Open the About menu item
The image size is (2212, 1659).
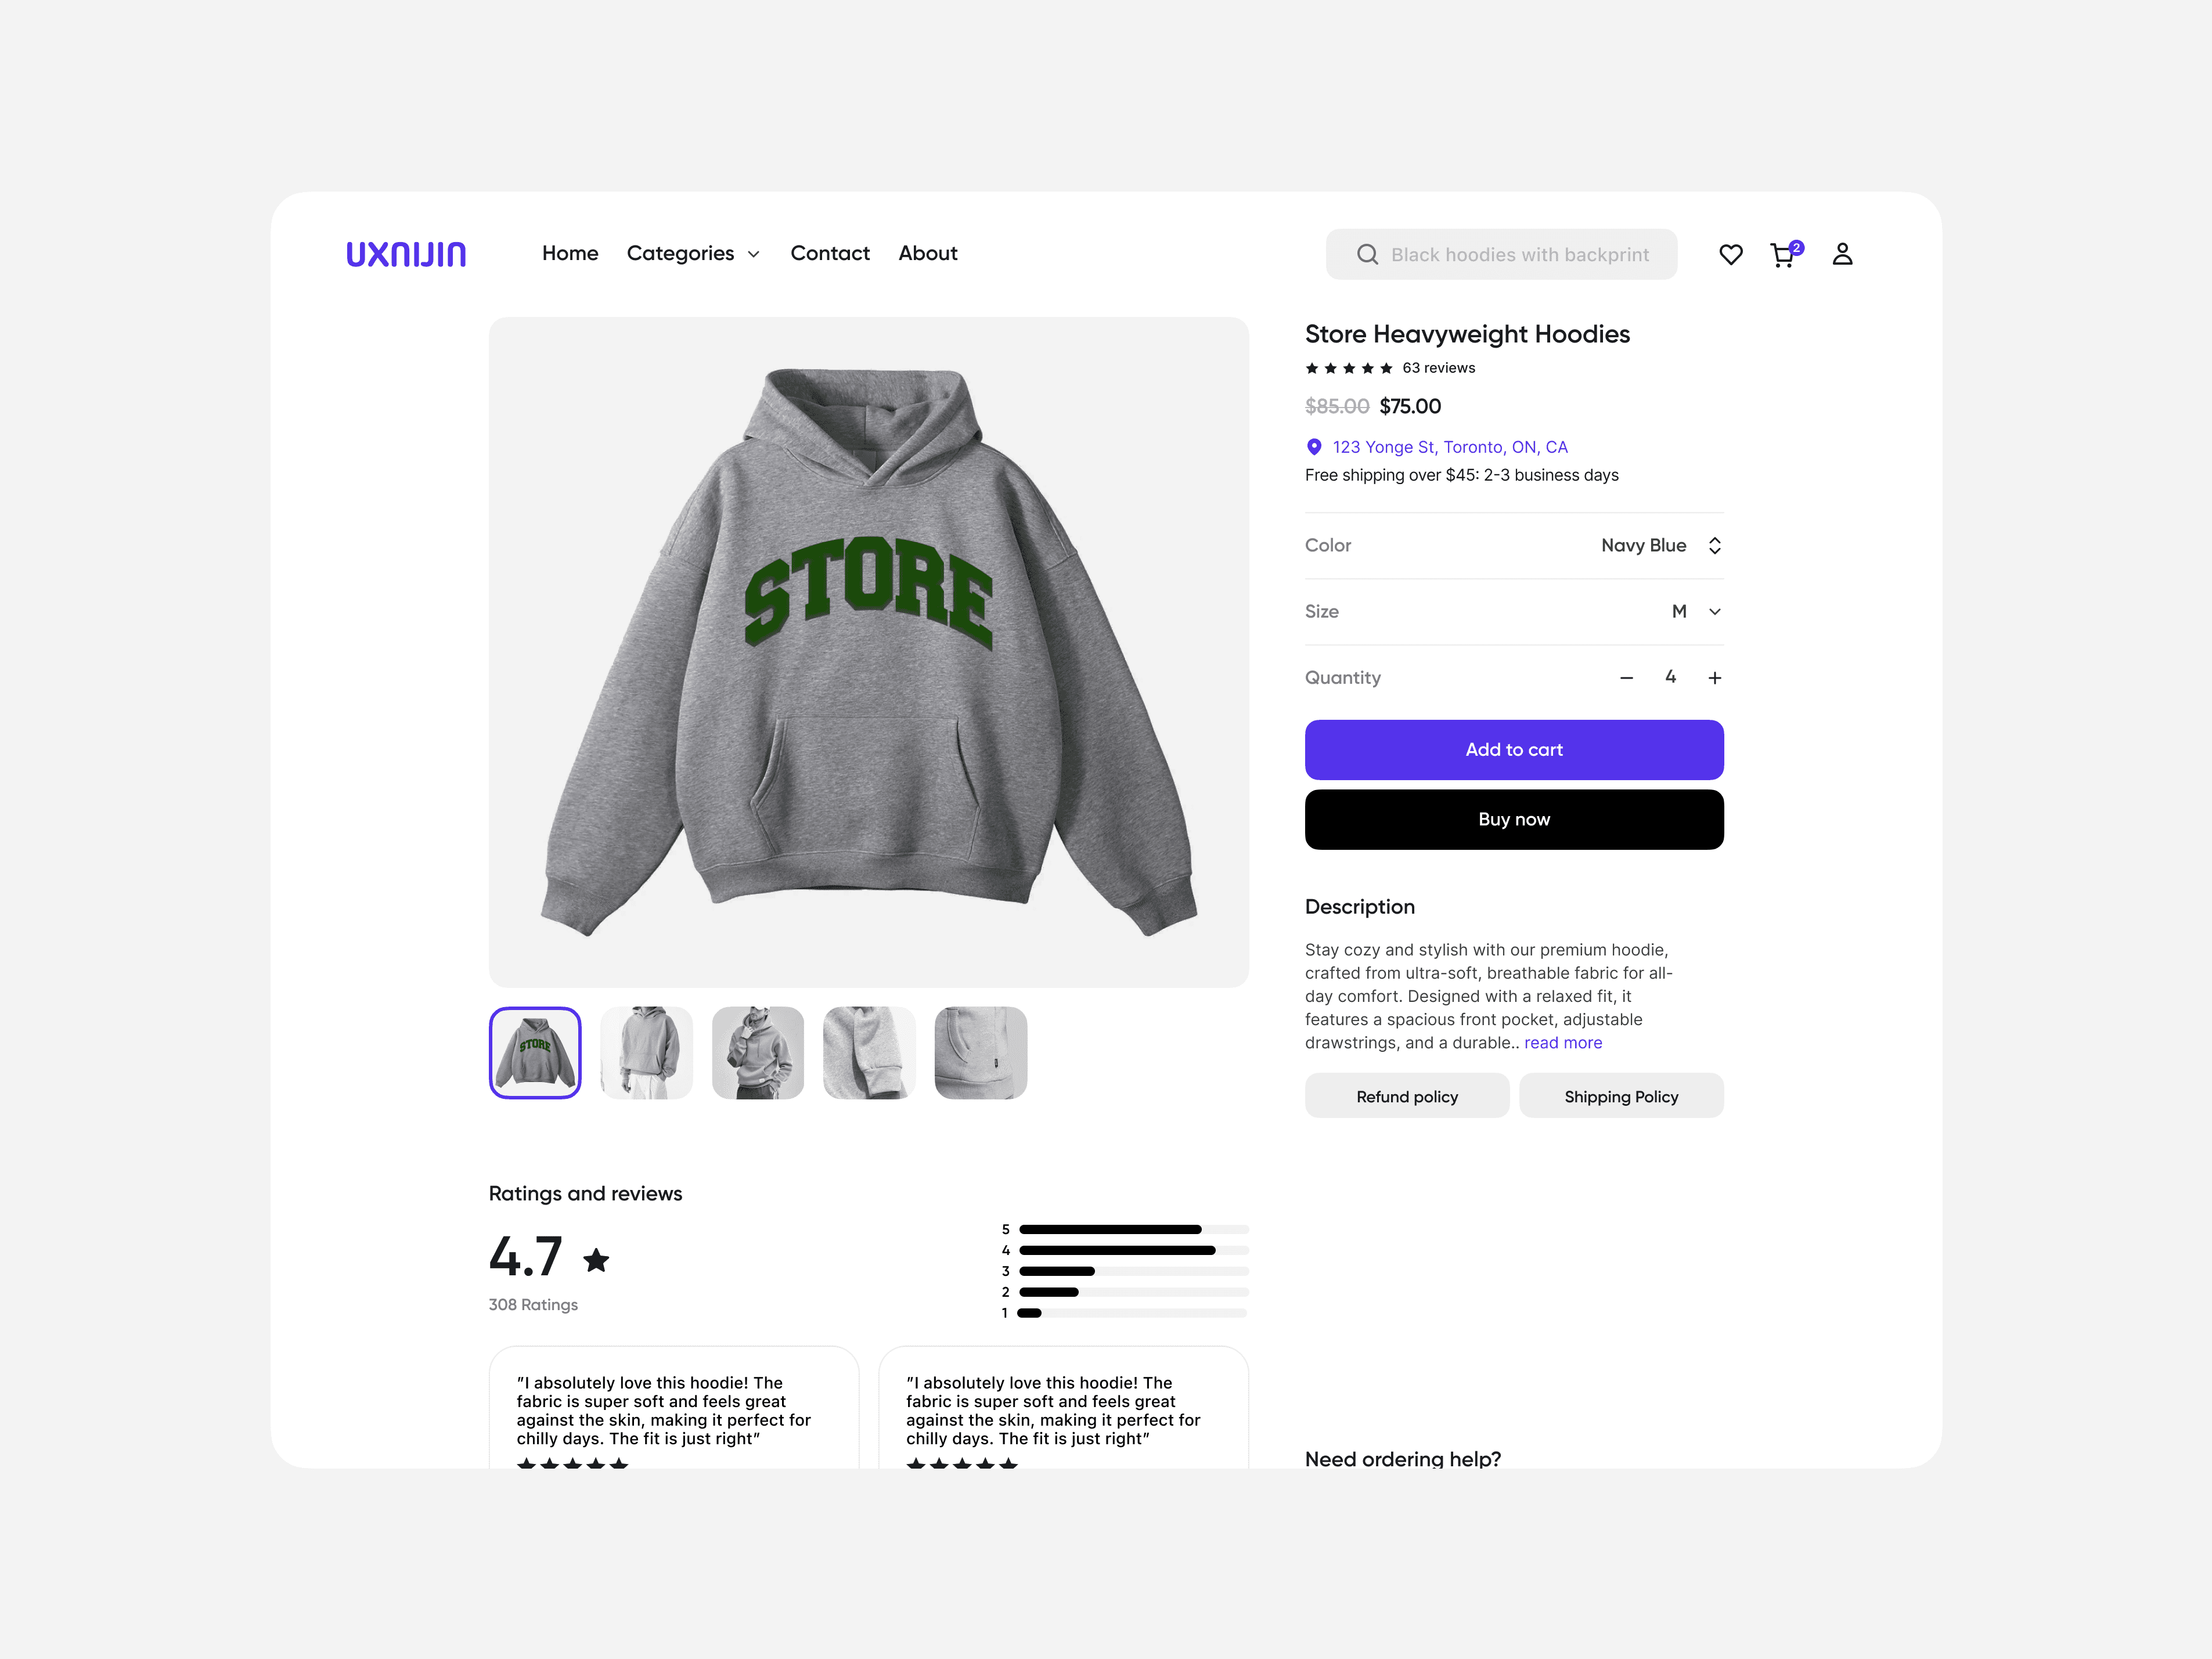(928, 253)
